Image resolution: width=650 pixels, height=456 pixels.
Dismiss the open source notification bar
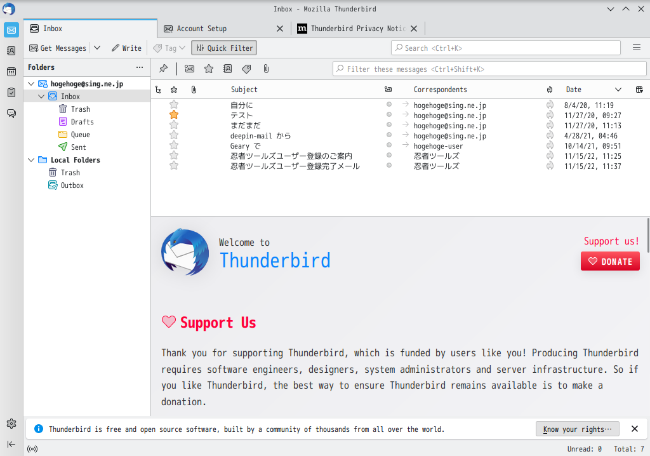(635, 429)
